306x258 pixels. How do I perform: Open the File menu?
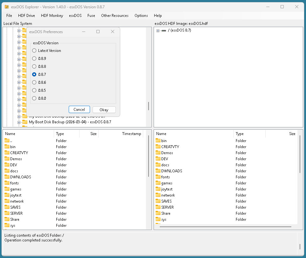(9, 16)
